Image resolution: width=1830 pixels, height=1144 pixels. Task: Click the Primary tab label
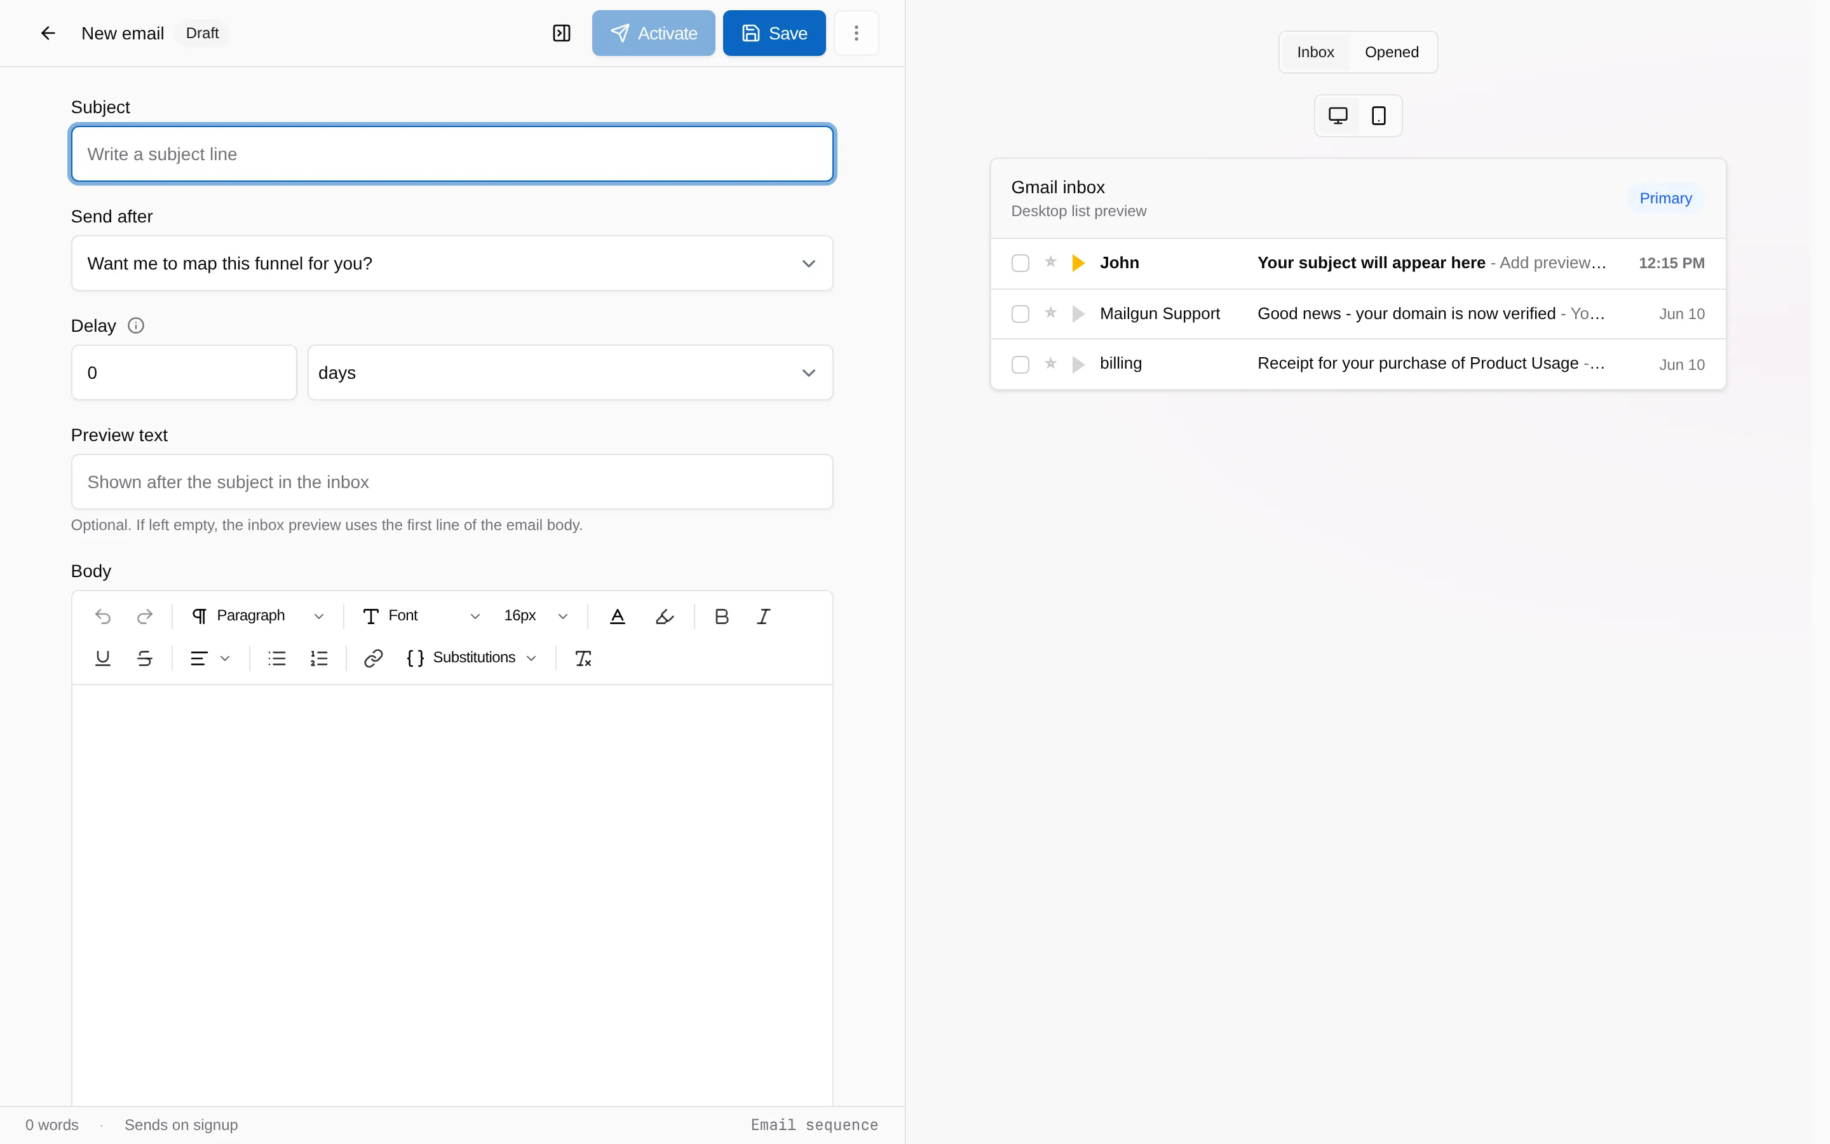tap(1665, 198)
